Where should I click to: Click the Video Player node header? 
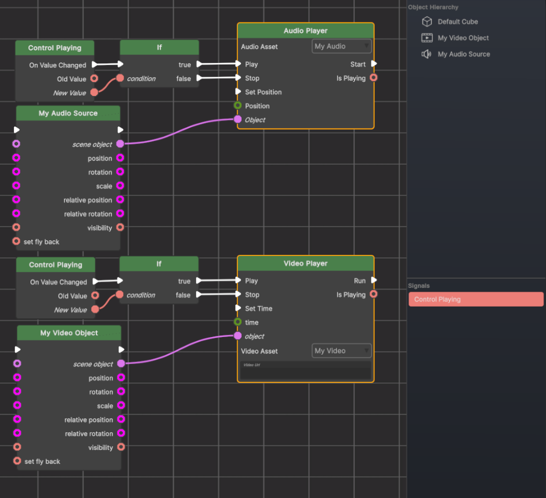[x=306, y=263]
